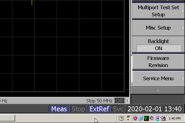Screen dimensions: 185x123
Task: Click the exclamation mark status indicator
Action: (127, 101)
